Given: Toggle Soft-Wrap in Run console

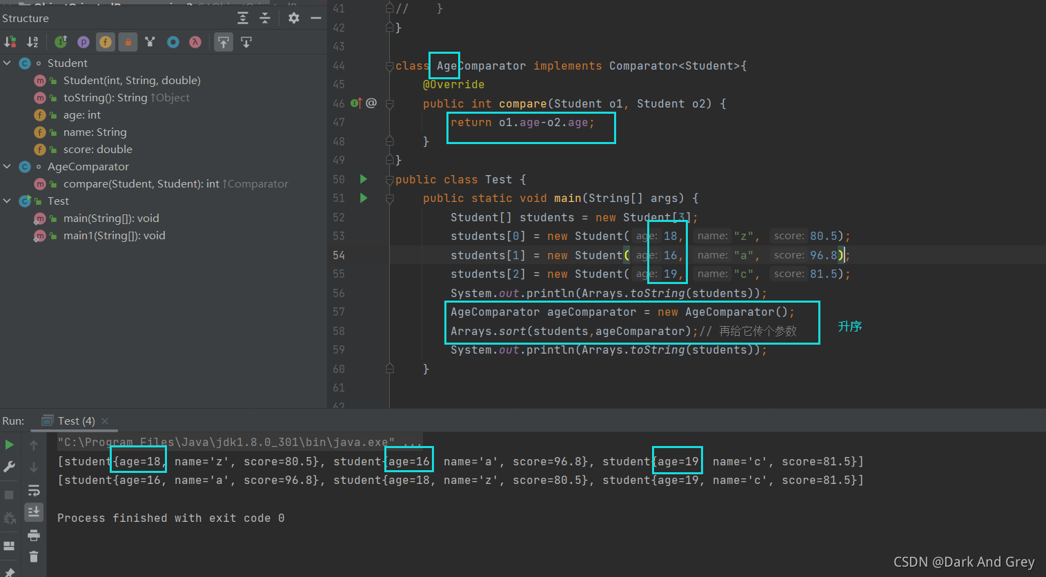Looking at the screenshot, I should tap(34, 490).
